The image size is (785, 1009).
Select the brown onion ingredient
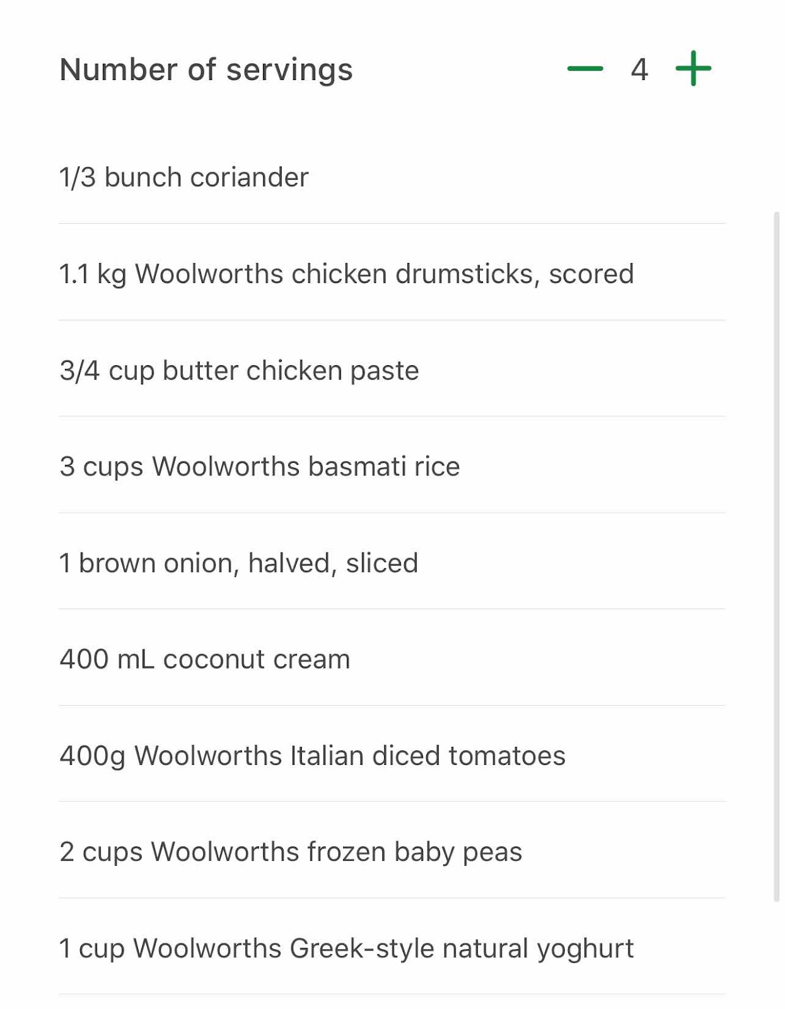(x=392, y=562)
